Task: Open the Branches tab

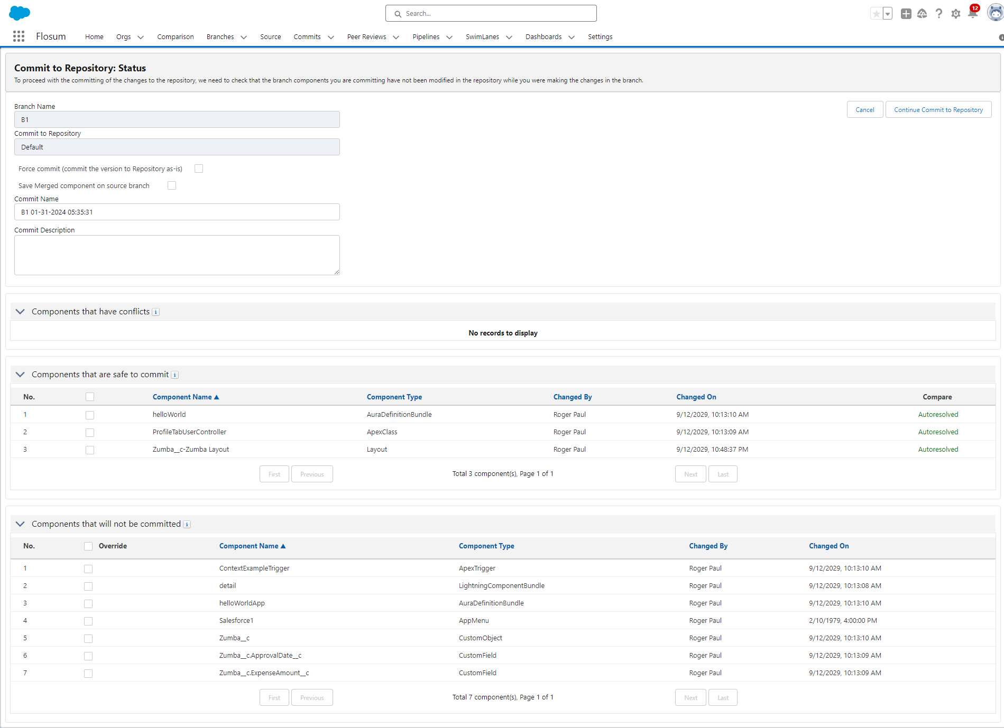Action: 220,36
